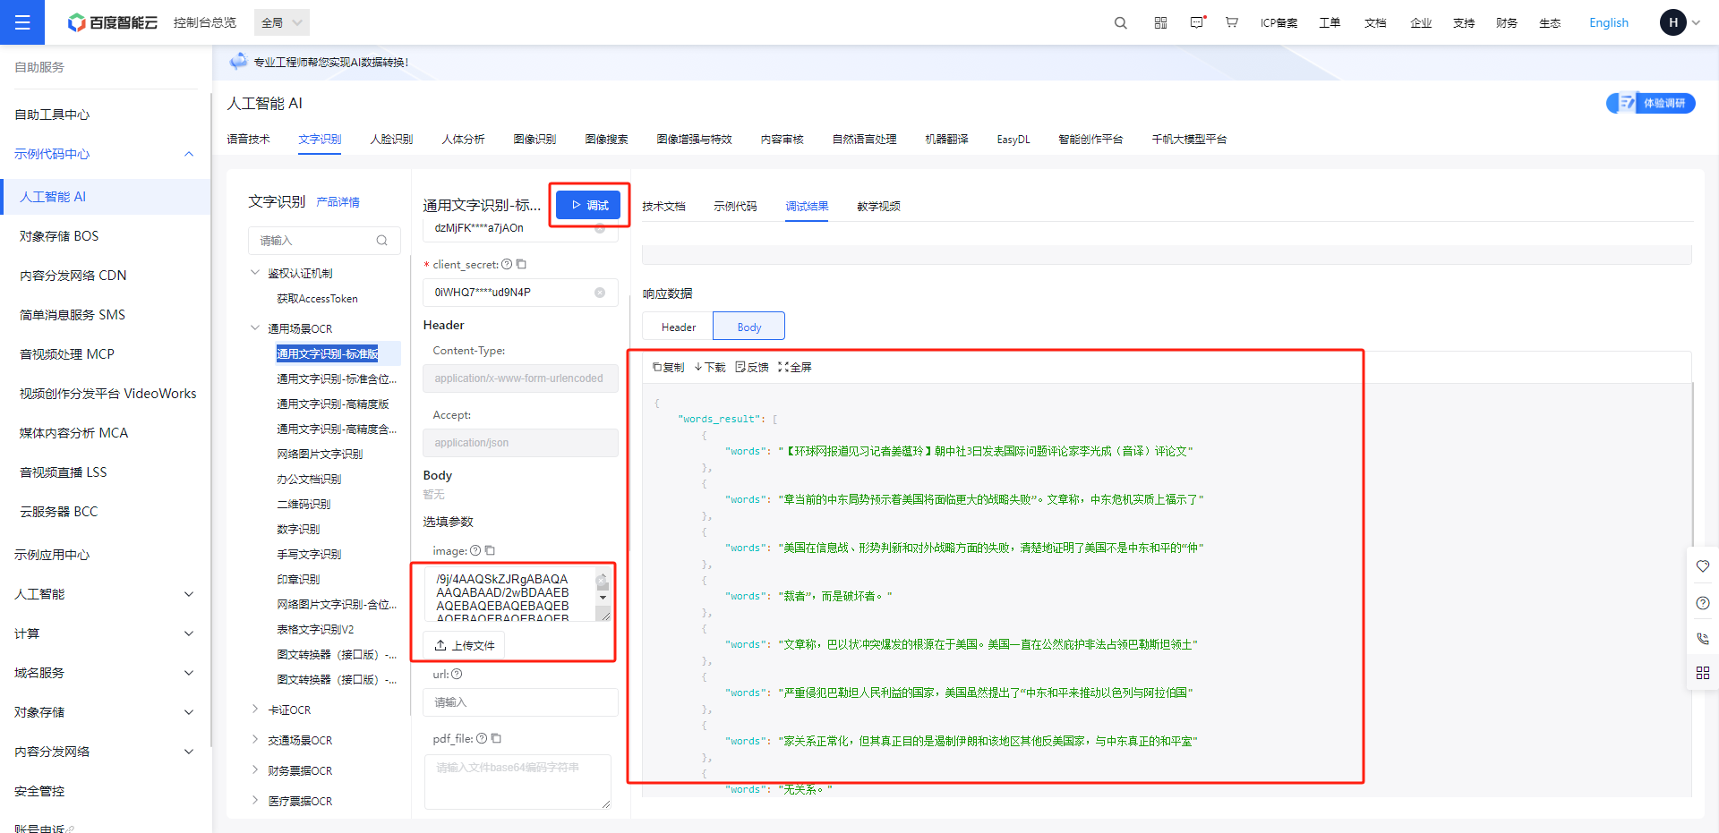Show the response Header tab
1719x833 pixels.
point(678,327)
